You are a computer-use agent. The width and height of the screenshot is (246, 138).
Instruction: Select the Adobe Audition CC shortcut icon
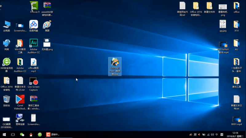(34, 46)
